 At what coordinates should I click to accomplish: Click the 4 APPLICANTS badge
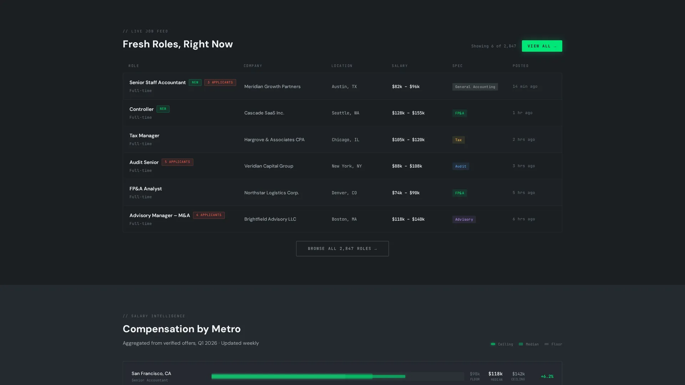[209, 215]
